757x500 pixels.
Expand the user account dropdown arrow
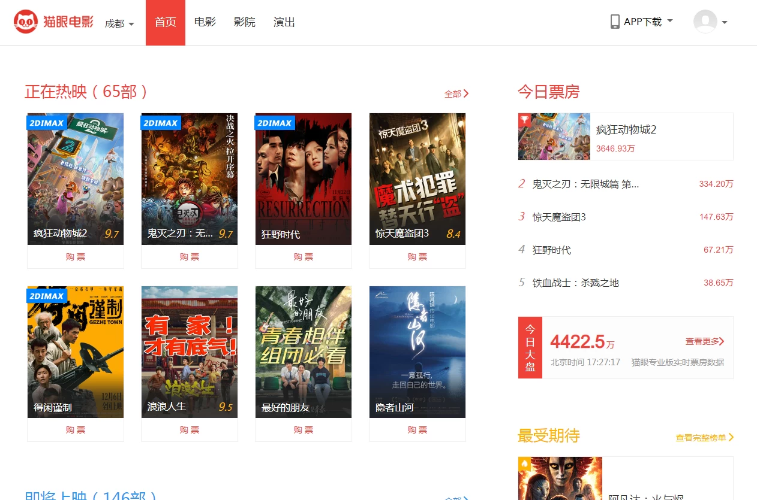(725, 23)
